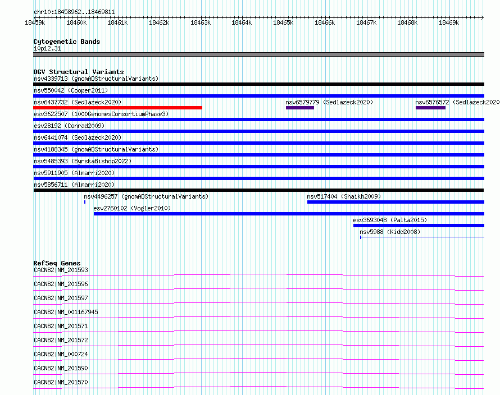Click the 18464k ruler tick label
Viewport: 500px width, 395px height.
(242, 22)
